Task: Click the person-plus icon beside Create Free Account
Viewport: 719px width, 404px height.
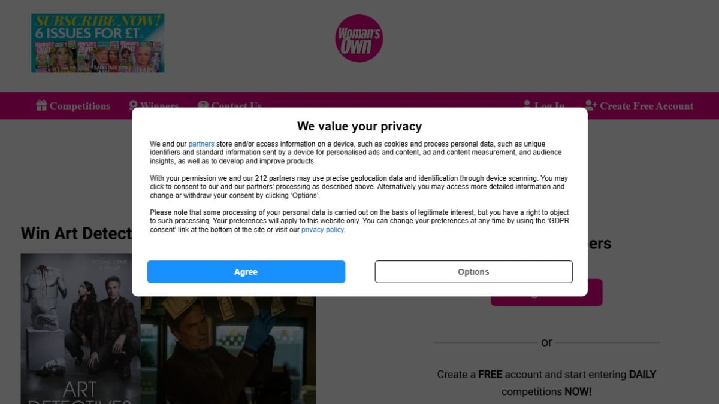Action: click(x=591, y=105)
